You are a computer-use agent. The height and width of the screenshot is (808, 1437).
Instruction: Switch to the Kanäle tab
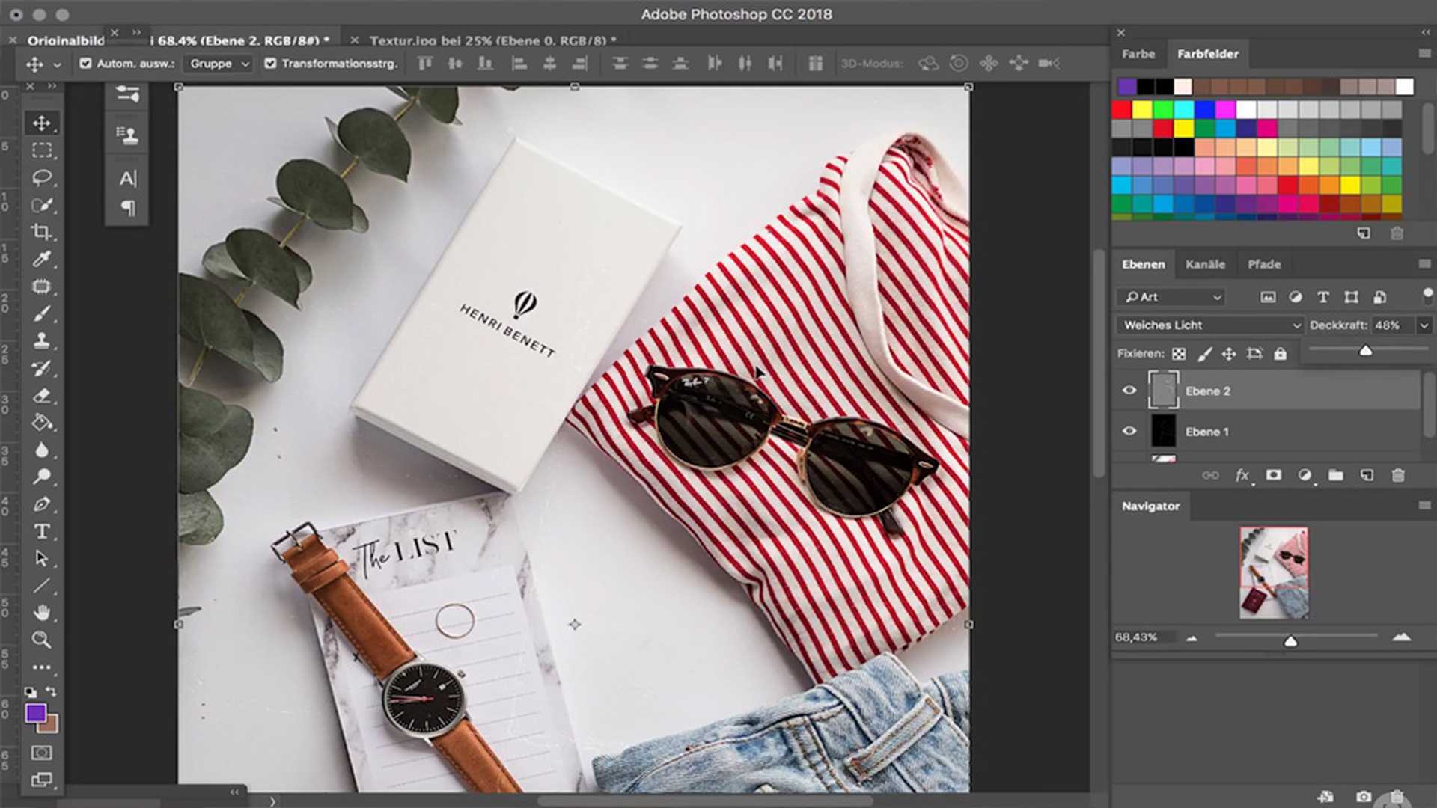pyautogui.click(x=1205, y=264)
